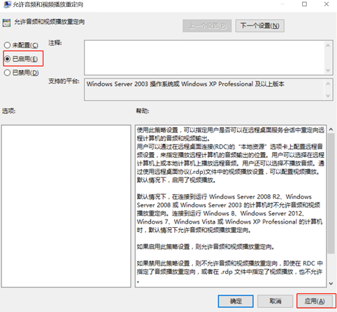This screenshot has height=312, width=337.
Task: Maximize the policy dialog window
Action: point(304,4)
